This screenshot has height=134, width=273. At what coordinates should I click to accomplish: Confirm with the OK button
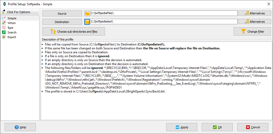click(x=217, y=127)
